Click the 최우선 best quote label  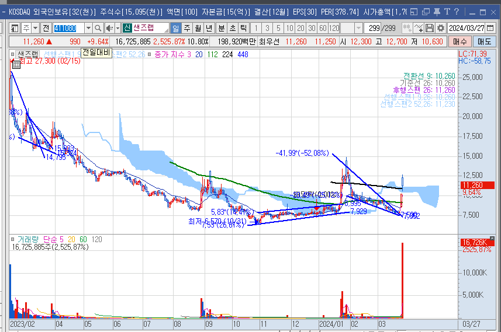click(269, 42)
